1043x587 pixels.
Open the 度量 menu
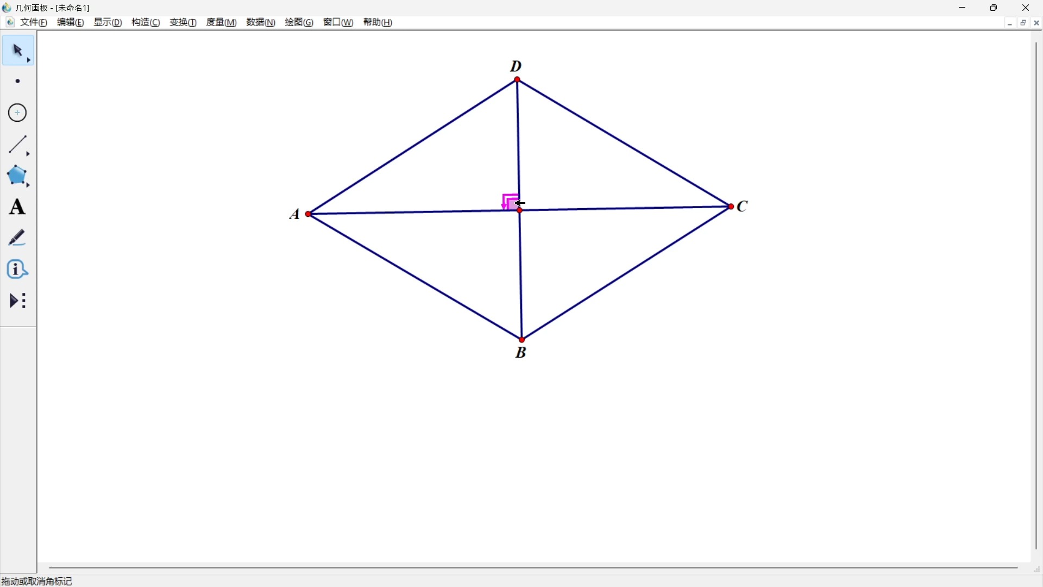(221, 22)
